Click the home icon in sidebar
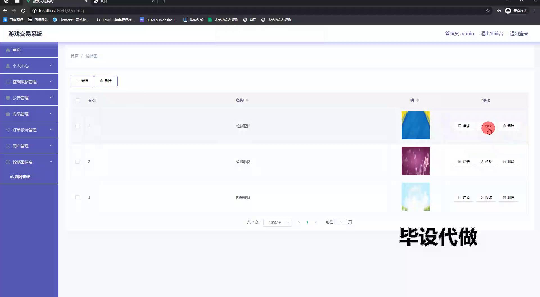This screenshot has height=297, width=540. point(8,50)
